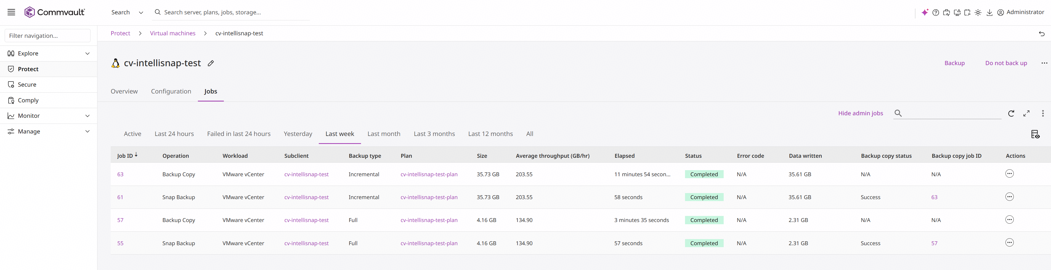Screen dimensions: 1051x270
Task: Open job ID 61 link
Action: [x=120, y=197]
